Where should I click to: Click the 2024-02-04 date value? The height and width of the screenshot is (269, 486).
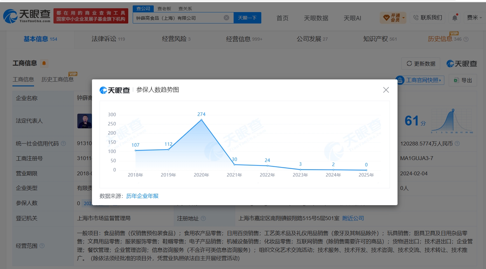pyautogui.click(x=414, y=173)
